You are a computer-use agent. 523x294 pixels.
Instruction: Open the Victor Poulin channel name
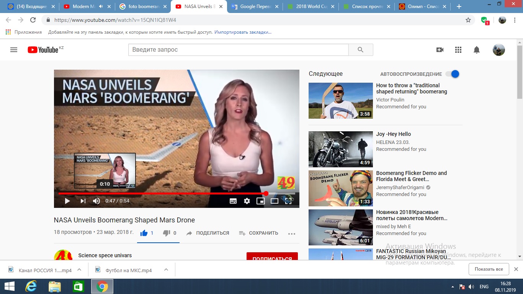point(390,100)
